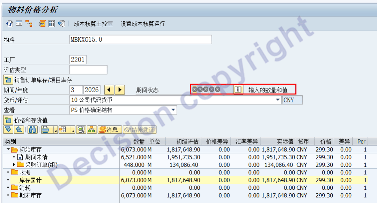Toggle the 销售订单库存/项目库存 section button
The width and height of the screenshot is (377, 203).
click(x=8, y=80)
